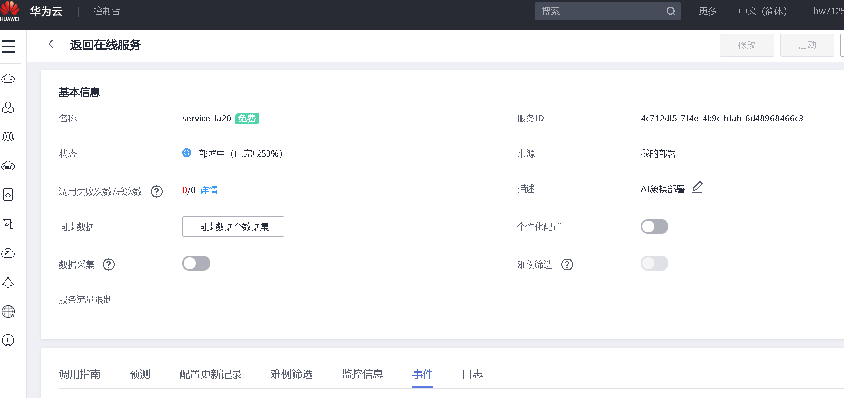Click the Huawei logo
The image size is (844, 398).
click(x=10, y=11)
